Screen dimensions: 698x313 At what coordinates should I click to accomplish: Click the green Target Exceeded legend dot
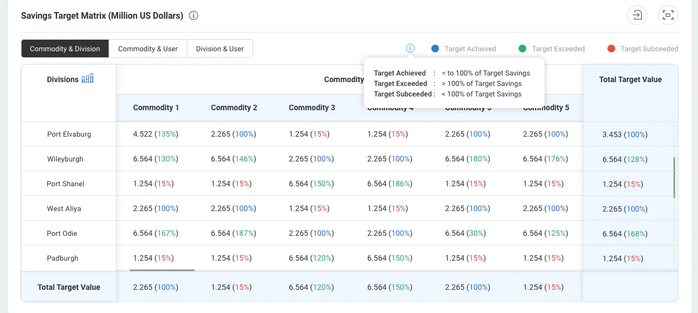coord(522,48)
